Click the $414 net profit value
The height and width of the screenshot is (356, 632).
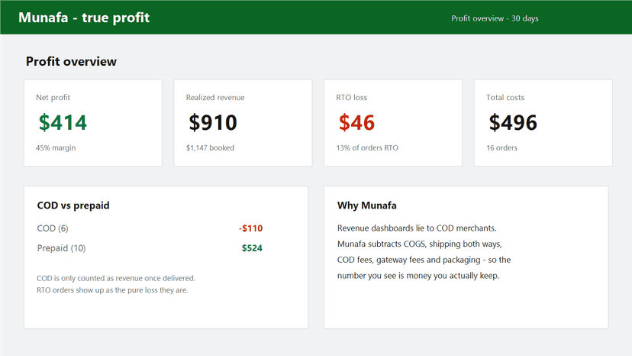[x=63, y=122]
